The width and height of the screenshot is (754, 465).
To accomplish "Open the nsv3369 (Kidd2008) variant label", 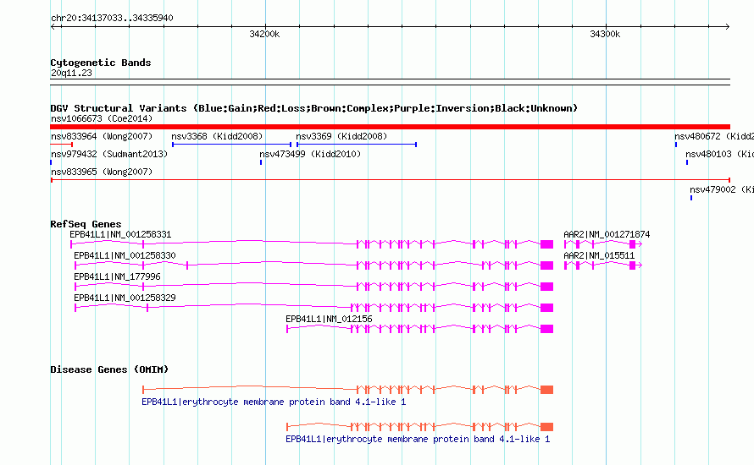I will 341,136.
